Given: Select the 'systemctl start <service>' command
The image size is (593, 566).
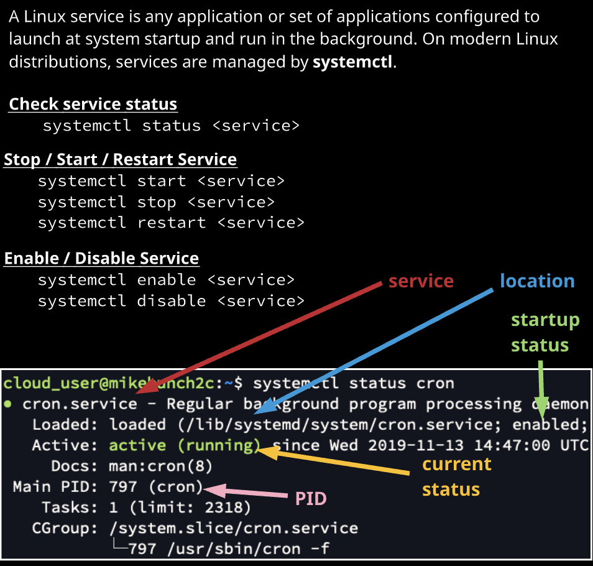Looking at the screenshot, I should click(161, 181).
